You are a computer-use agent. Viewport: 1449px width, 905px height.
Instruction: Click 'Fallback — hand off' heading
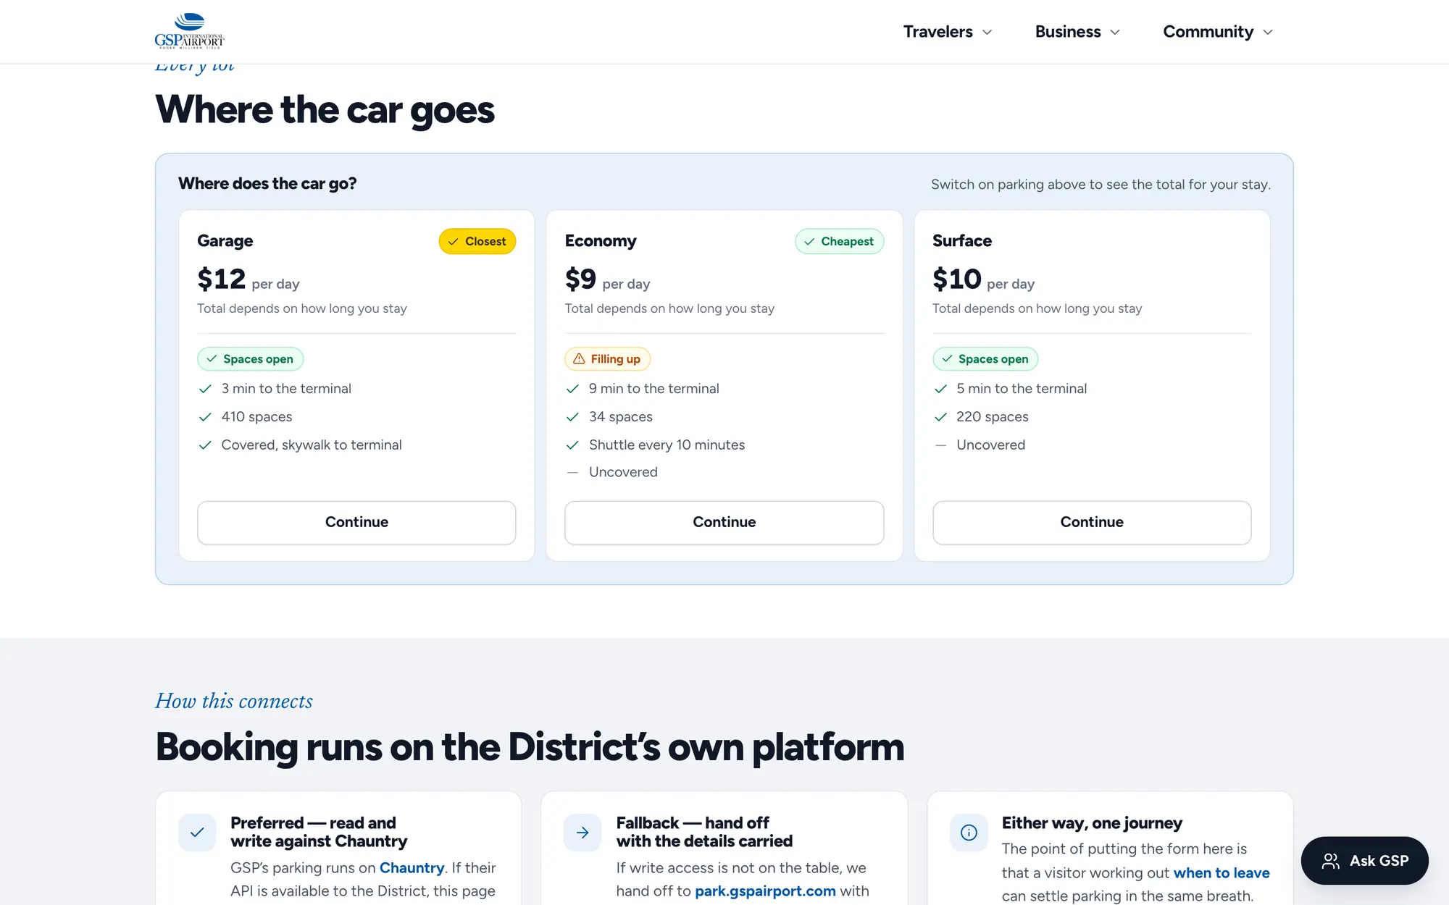pos(704,832)
